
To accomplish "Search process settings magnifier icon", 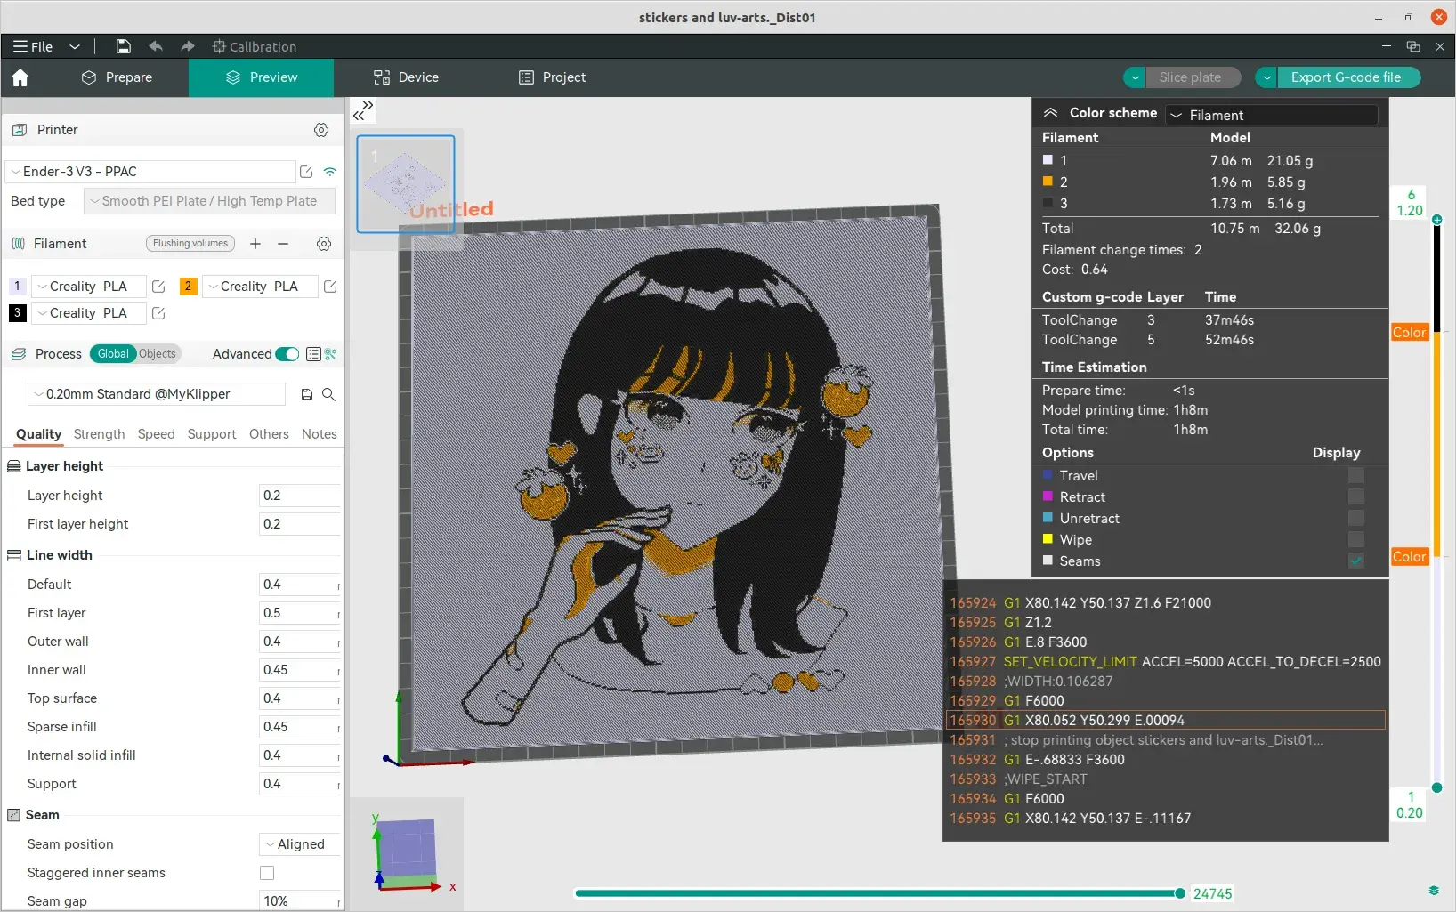I will (x=328, y=394).
